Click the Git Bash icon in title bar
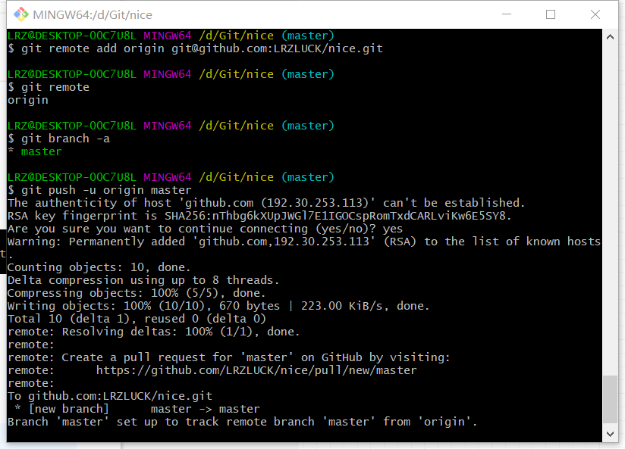 tap(20, 14)
